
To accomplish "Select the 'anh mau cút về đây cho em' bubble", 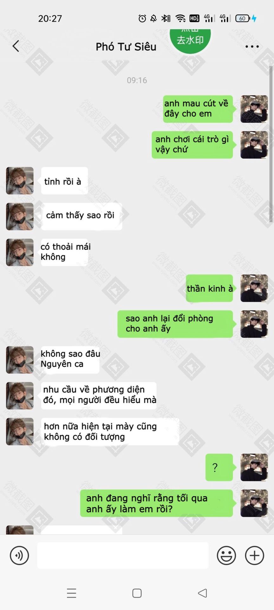I will (x=199, y=109).
